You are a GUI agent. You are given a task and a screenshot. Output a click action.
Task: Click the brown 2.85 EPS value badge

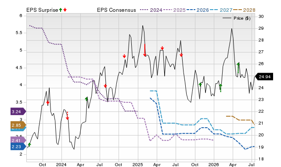point(18,125)
